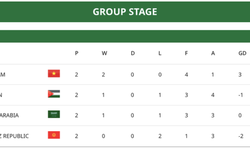Click the L column header
Screen dimensions: 250x150
[x=160, y=53]
